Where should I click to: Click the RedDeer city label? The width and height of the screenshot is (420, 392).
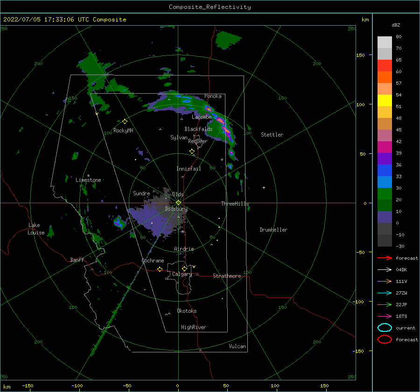click(198, 141)
